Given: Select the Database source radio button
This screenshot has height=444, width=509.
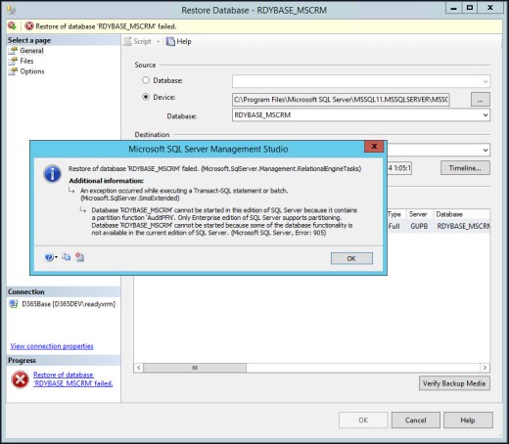Looking at the screenshot, I should click(x=146, y=80).
